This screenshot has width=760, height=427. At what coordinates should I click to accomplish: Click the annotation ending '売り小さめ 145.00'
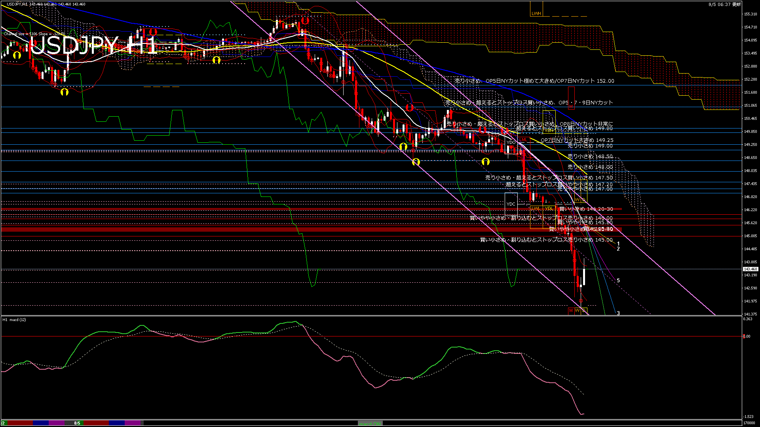click(x=546, y=240)
